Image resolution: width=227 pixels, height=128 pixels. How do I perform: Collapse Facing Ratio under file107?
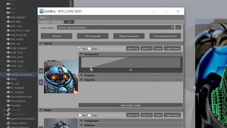click(x=81, y=54)
